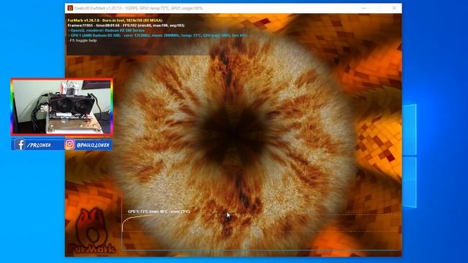The width and height of the screenshot is (468, 263).
Task: Click the Facebook logo in the overlay
Action: (x=20, y=145)
